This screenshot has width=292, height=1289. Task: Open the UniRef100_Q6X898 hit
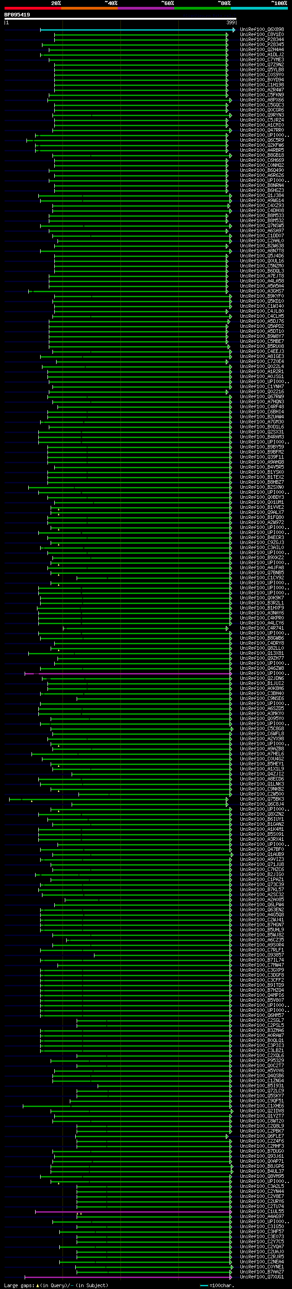coord(262,30)
